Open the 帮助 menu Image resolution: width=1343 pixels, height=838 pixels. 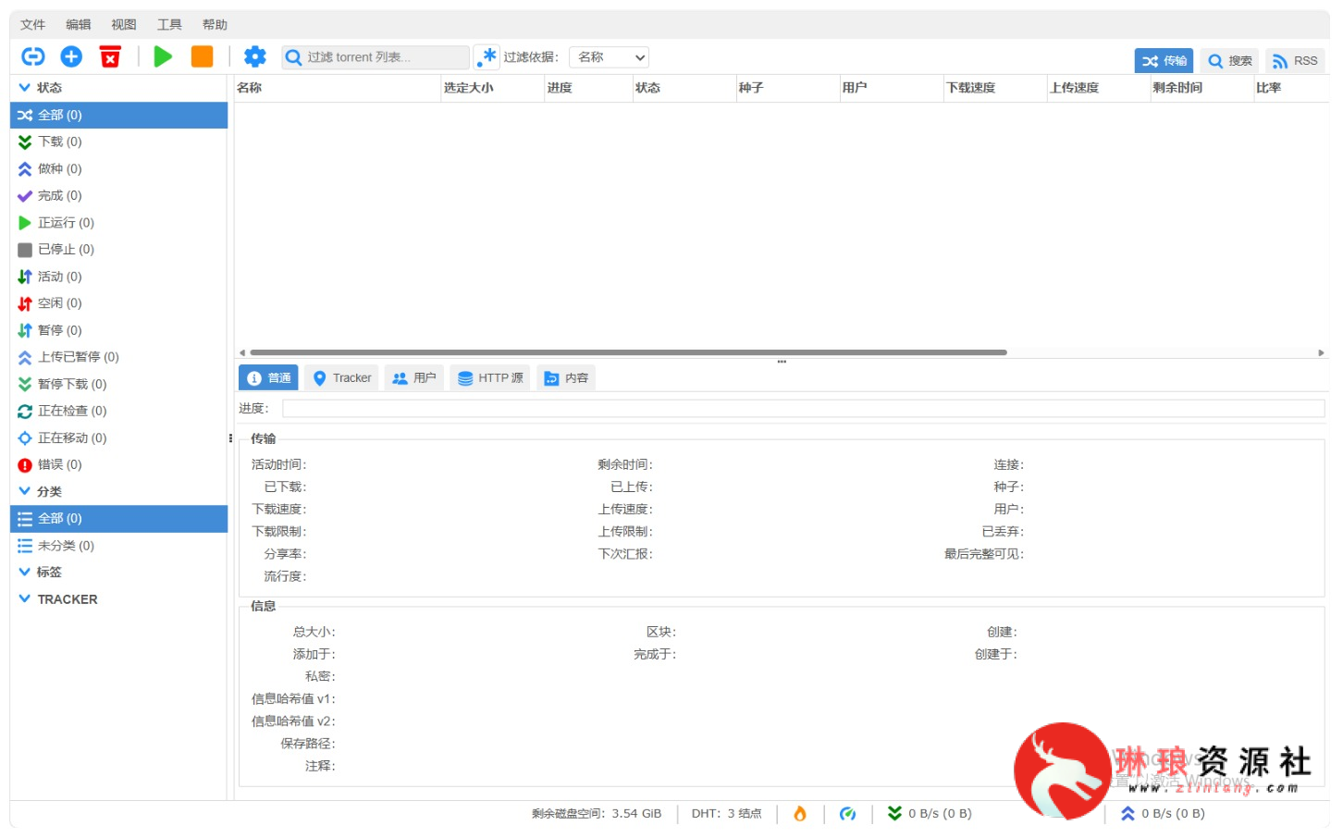click(215, 25)
